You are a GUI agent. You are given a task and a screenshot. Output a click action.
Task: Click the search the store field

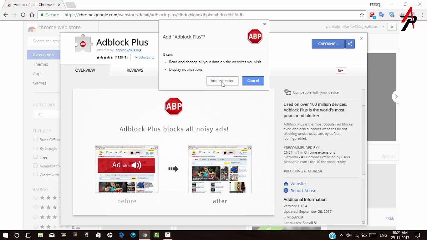pos(44,41)
